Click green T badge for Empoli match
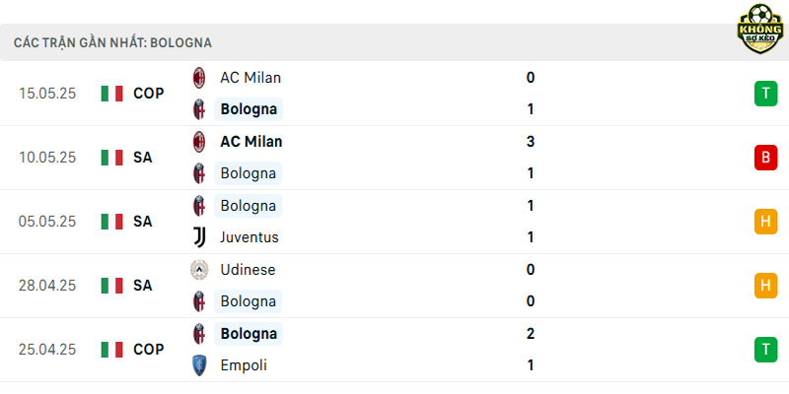This screenshot has height=394, width=789. [765, 350]
